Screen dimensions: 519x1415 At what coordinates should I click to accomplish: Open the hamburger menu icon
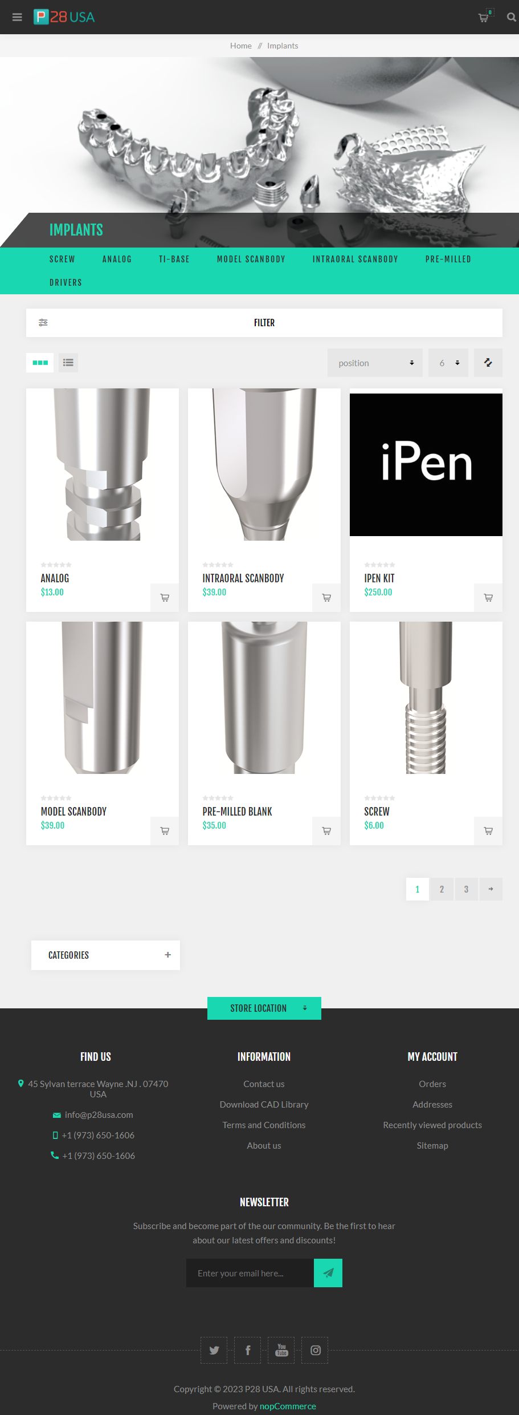17,17
